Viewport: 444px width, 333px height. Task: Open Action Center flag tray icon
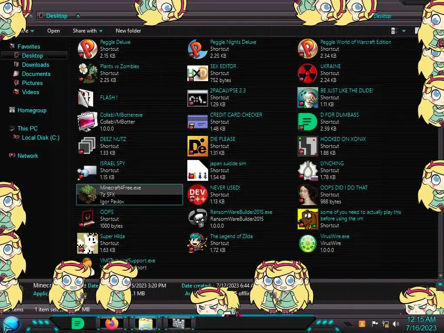pos(375,323)
